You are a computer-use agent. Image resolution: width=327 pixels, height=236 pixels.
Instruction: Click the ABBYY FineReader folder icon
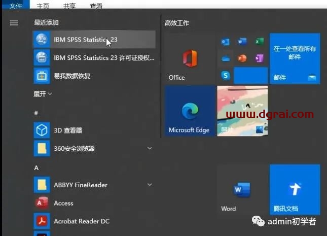click(x=42, y=185)
